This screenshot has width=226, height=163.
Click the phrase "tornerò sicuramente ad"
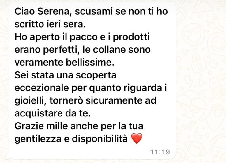click(103, 100)
